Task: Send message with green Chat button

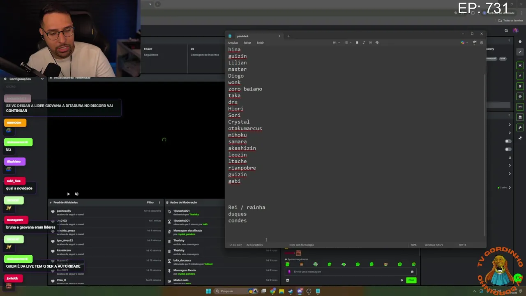Action: pos(411,280)
